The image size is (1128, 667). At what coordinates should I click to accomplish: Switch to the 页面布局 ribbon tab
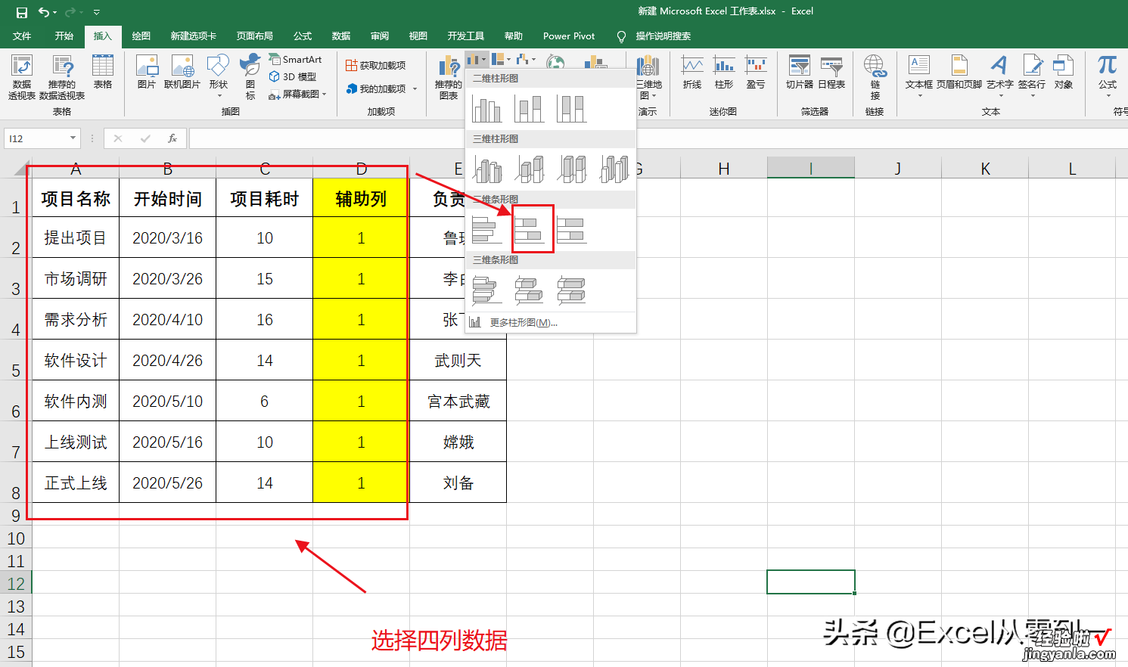[x=254, y=36]
